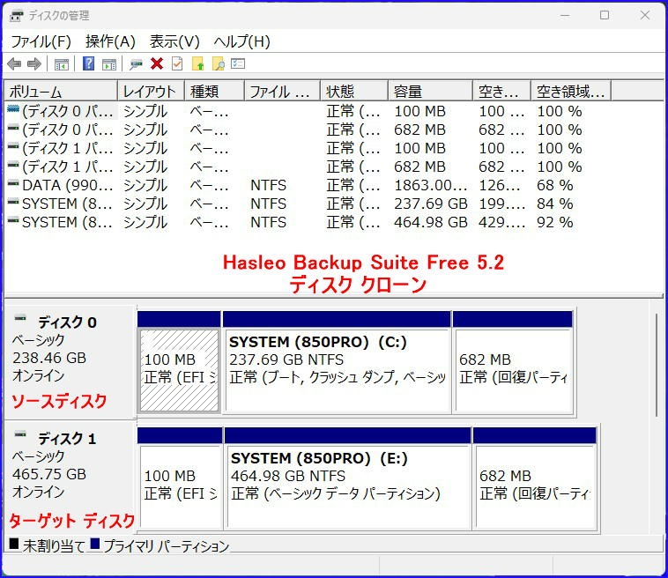Click the drive icon beside ディスク 1 label
This screenshot has width=668, height=578.
[20, 434]
